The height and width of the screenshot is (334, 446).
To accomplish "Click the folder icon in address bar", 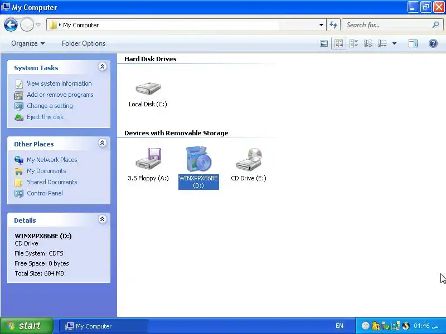I will (x=53, y=25).
